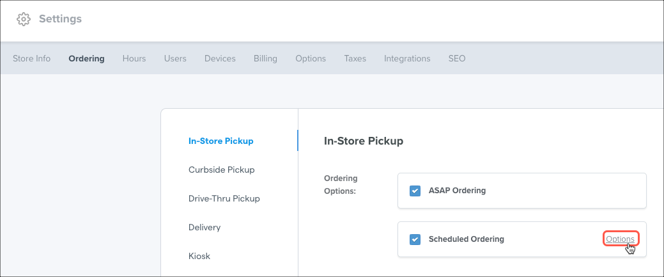This screenshot has width=664, height=277.
Task: Select In-Store Pickup in the sidebar
Action: 221,141
